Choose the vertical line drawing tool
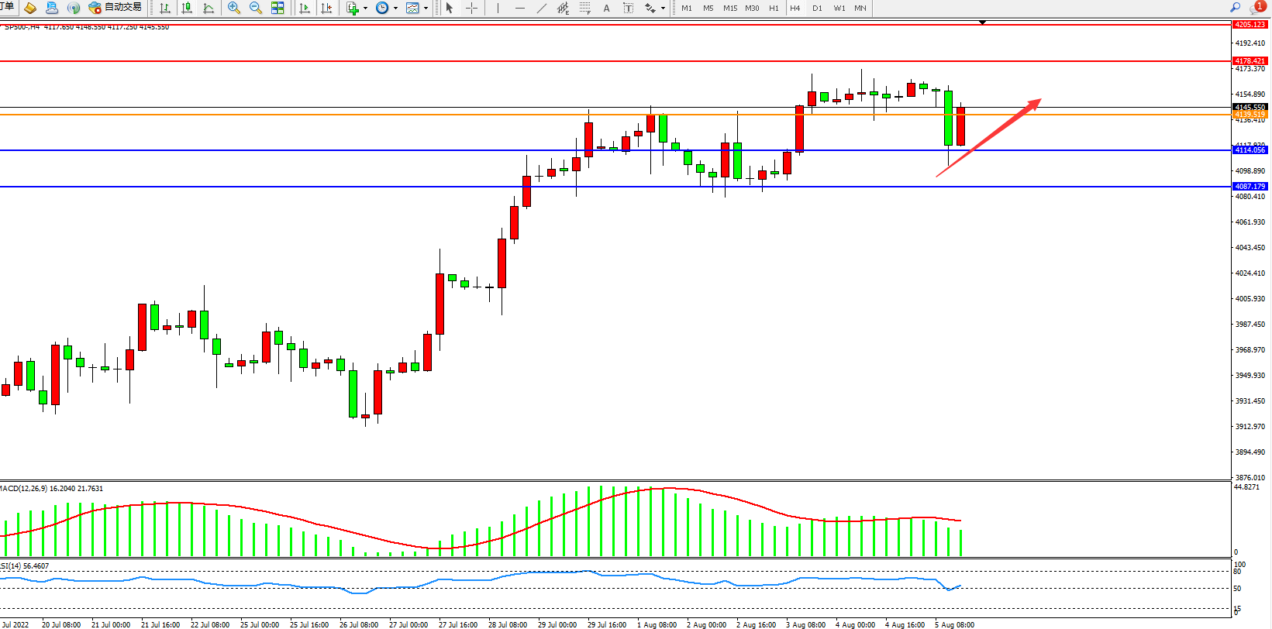Image resolution: width=1272 pixels, height=629 pixels. (498, 8)
